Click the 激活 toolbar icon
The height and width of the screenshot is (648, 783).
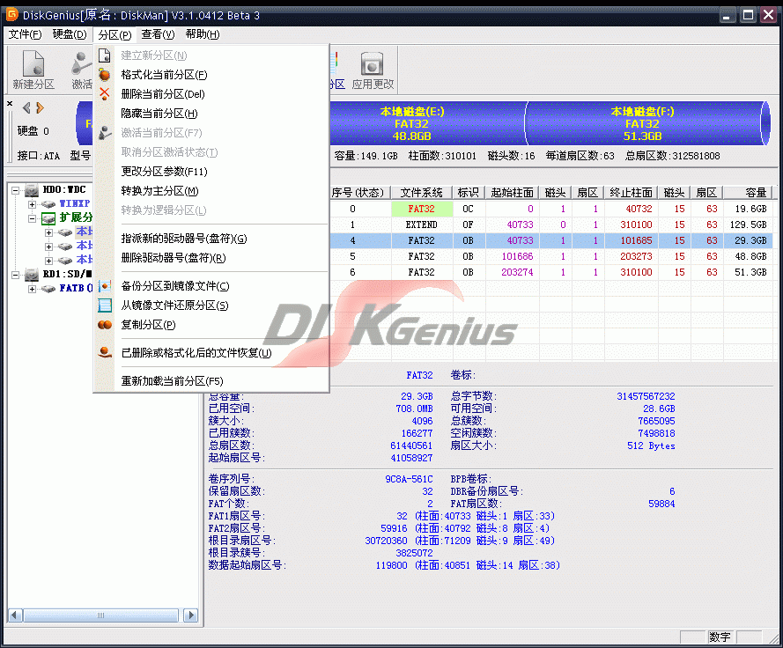pos(81,70)
